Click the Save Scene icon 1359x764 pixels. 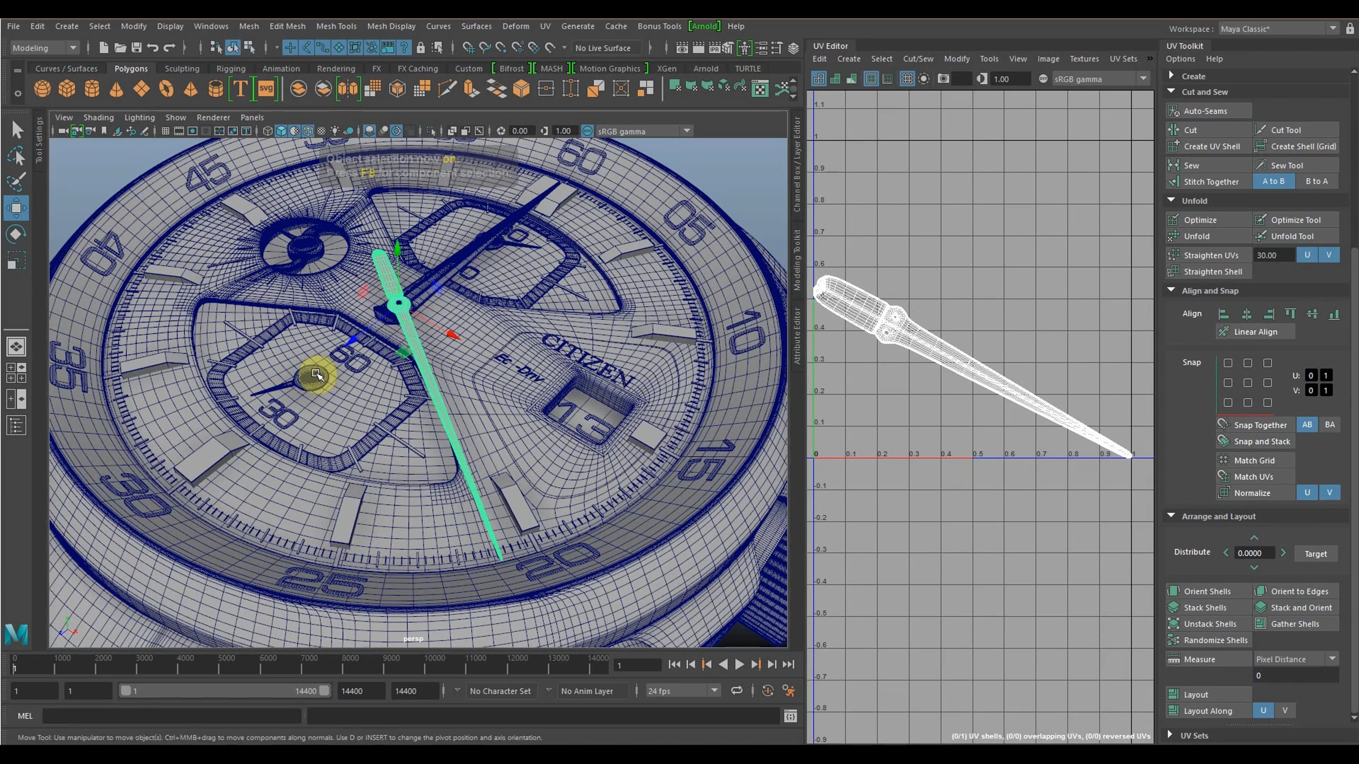[x=136, y=48]
